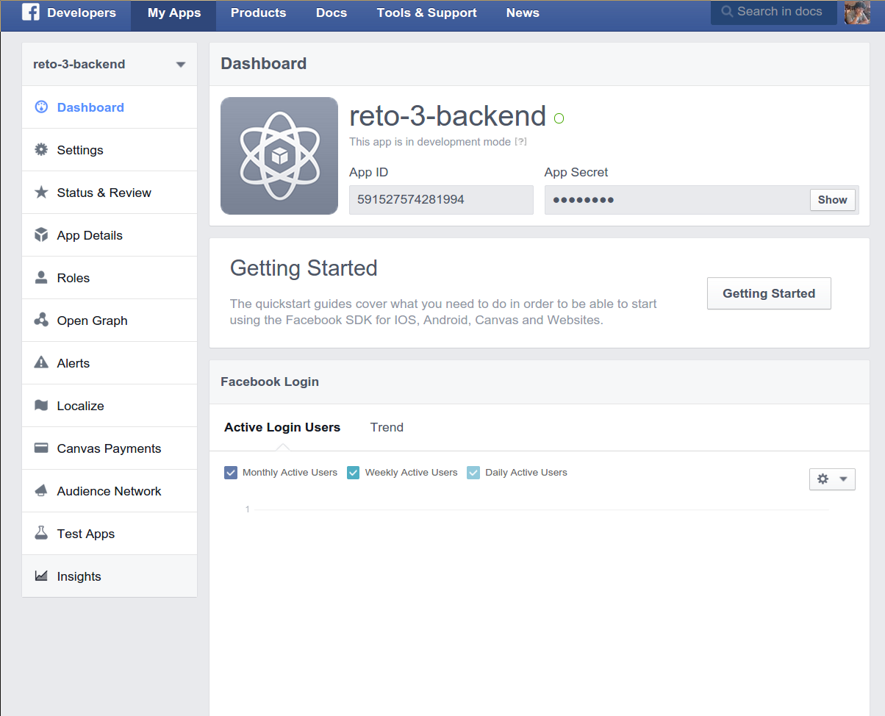Switch to the Active Login Users tab
This screenshot has width=885, height=716.
(282, 427)
